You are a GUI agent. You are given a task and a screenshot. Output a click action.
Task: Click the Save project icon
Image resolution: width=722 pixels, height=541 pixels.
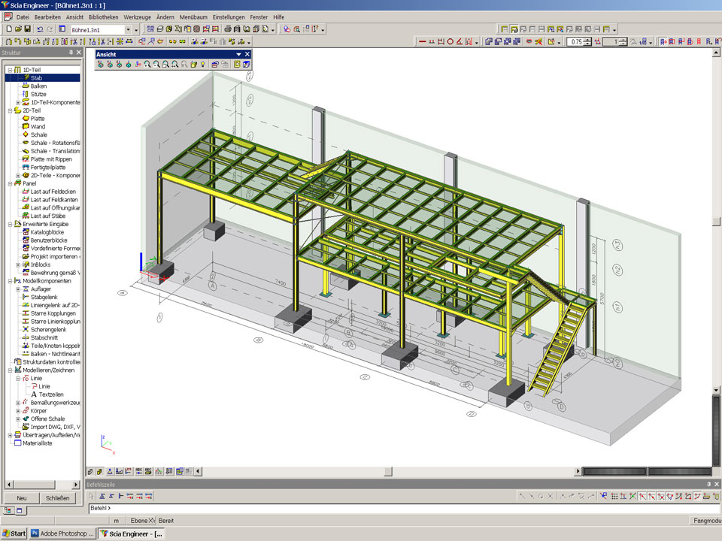point(28,29)
